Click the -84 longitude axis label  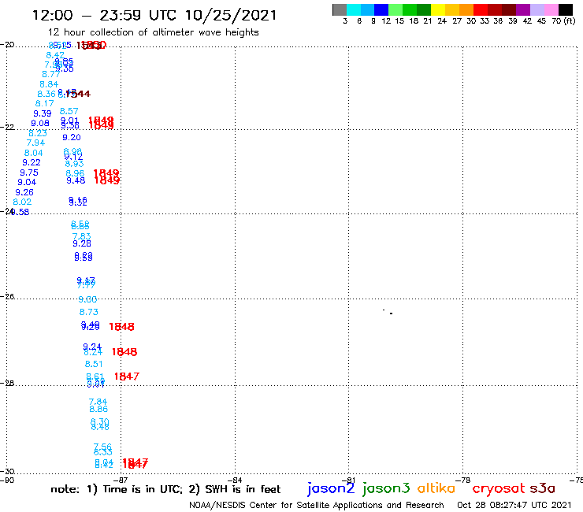click(x=235, y=480)
